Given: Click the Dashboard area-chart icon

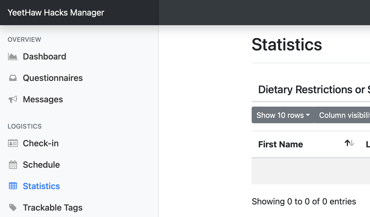Looking at the screenshot, I should point(13,57).
